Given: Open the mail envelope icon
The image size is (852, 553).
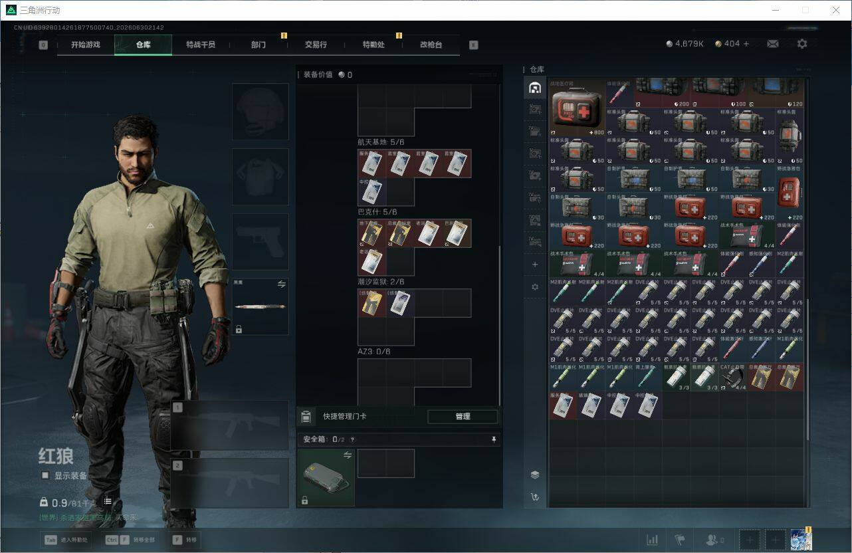Looking at the screenshot, I should (x=773, y=44).
